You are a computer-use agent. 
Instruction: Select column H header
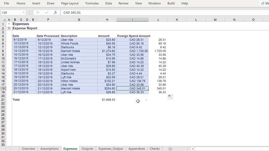coord(107,20)
